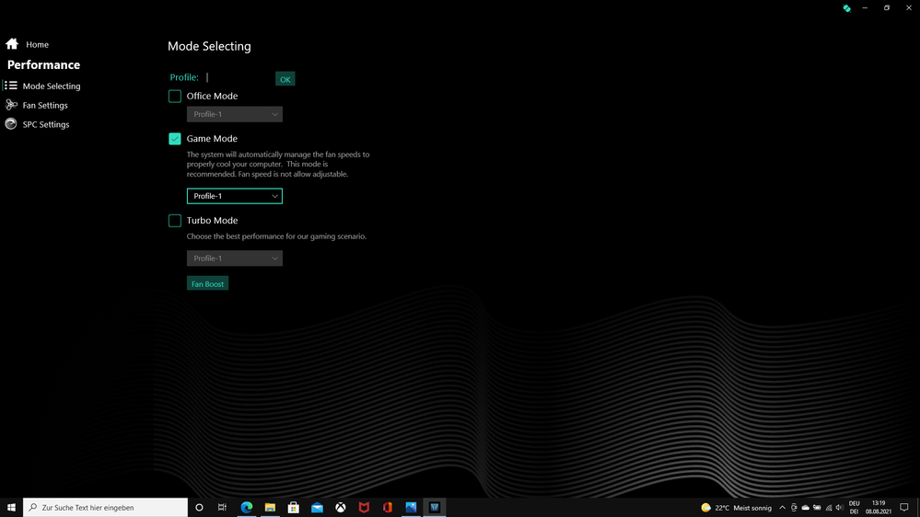Open Photos app from taskbar

(x=411, y=507)
